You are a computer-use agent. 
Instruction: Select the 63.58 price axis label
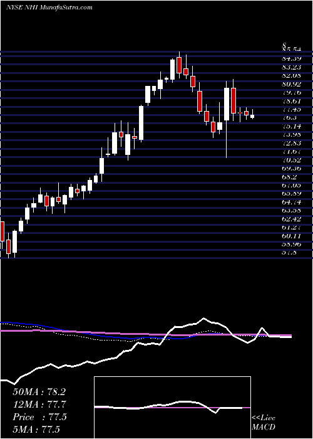coord(292,211)
